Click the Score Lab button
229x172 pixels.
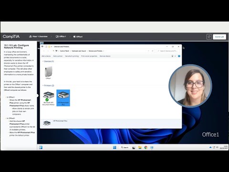point(219,37)
